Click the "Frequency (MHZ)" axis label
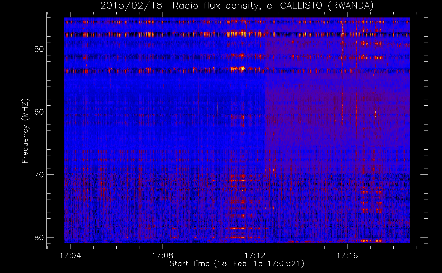The height and width of the screenshot is (273, 442). click(25, 131)
